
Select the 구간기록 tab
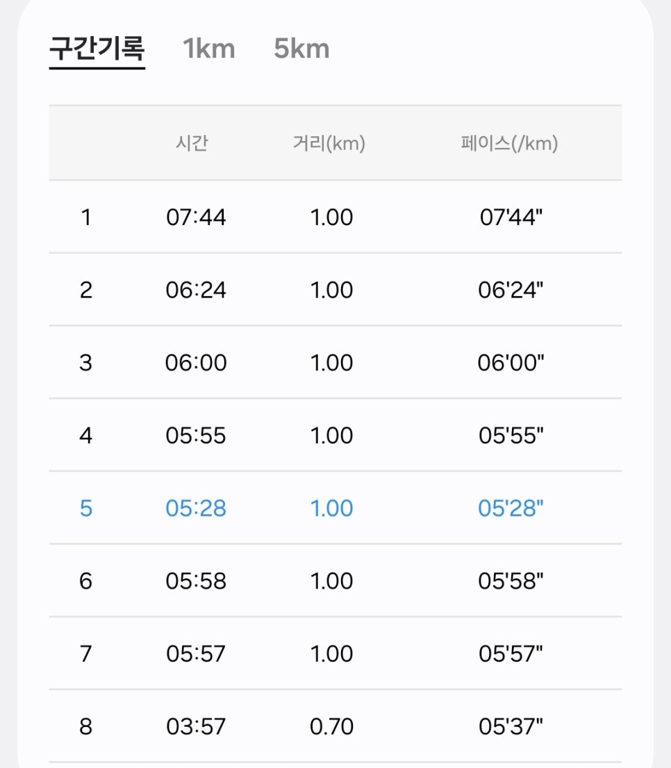point(97,49)
